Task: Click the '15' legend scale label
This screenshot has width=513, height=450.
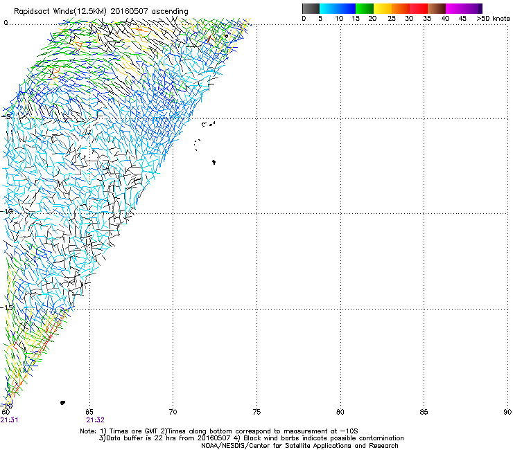Action: pos(356,19)
